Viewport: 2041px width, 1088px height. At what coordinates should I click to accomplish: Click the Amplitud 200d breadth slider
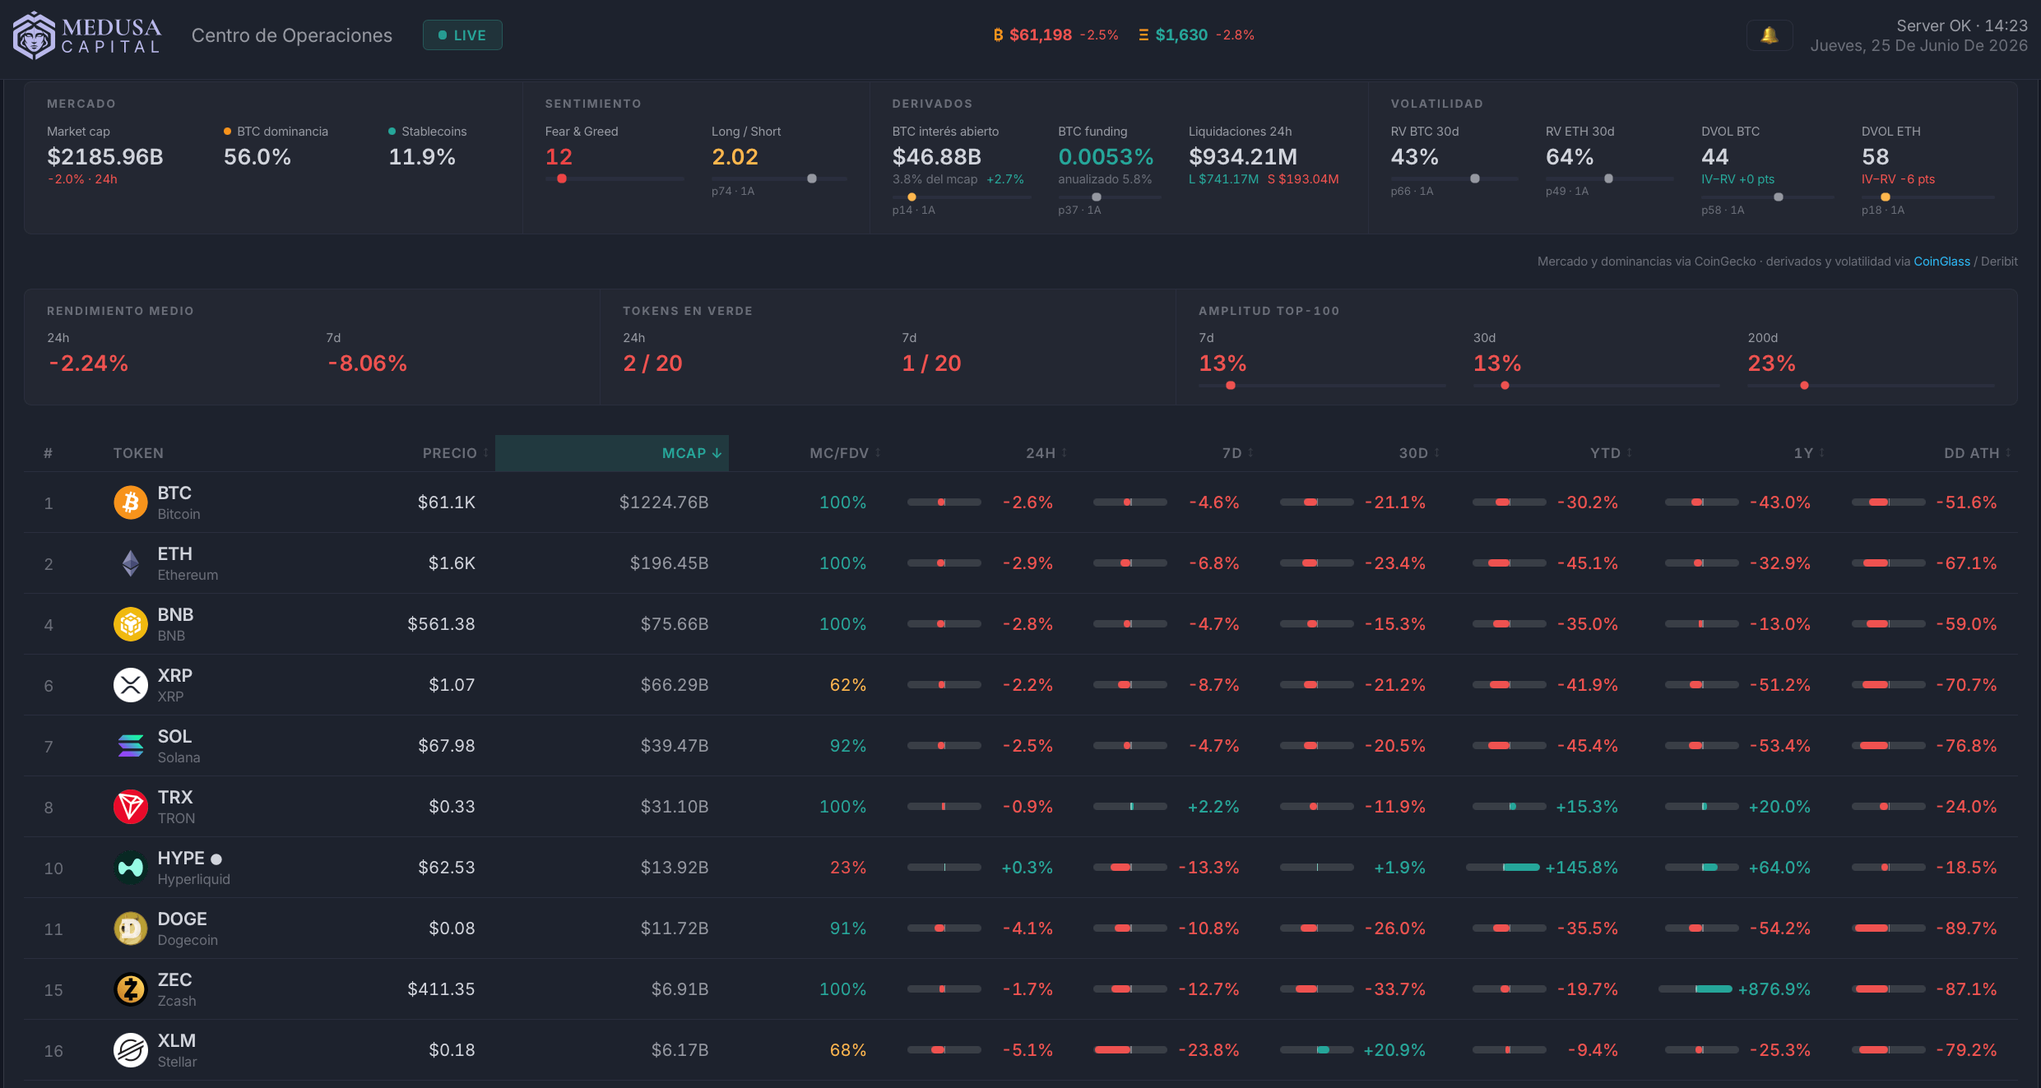click(x=1871, y=385)
